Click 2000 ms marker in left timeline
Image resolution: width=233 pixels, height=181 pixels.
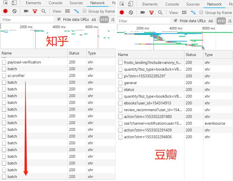point(26,27)
